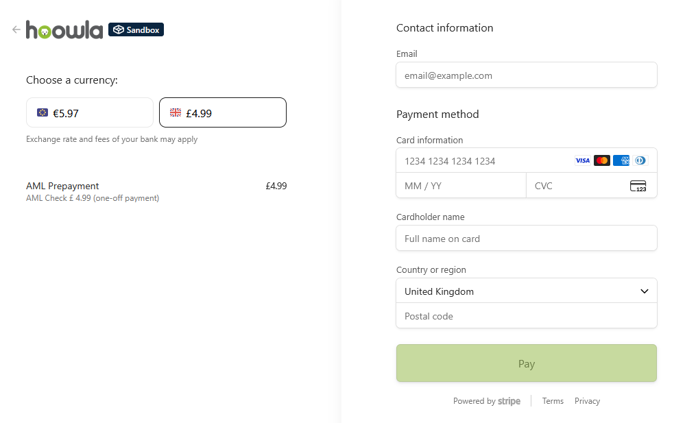Open the Terms link
The height and width of the screenshot is (423, 685).
click(553, 401)
